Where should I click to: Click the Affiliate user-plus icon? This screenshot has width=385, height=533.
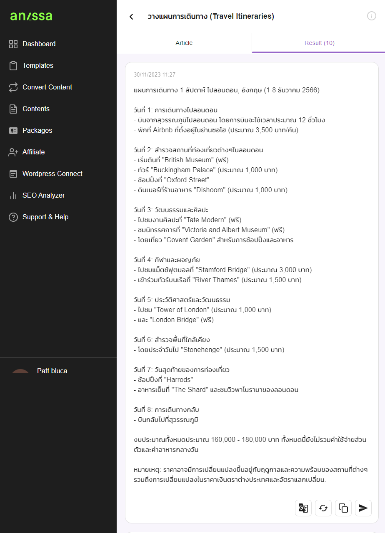tap(13, 152)
